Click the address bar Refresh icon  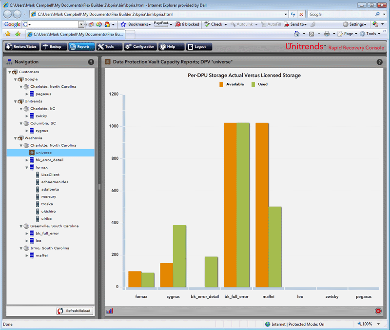click(x=293, y=14)
